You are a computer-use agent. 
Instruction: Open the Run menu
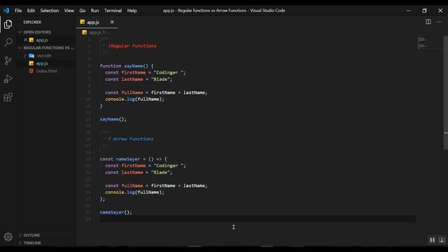pos(94,10)
